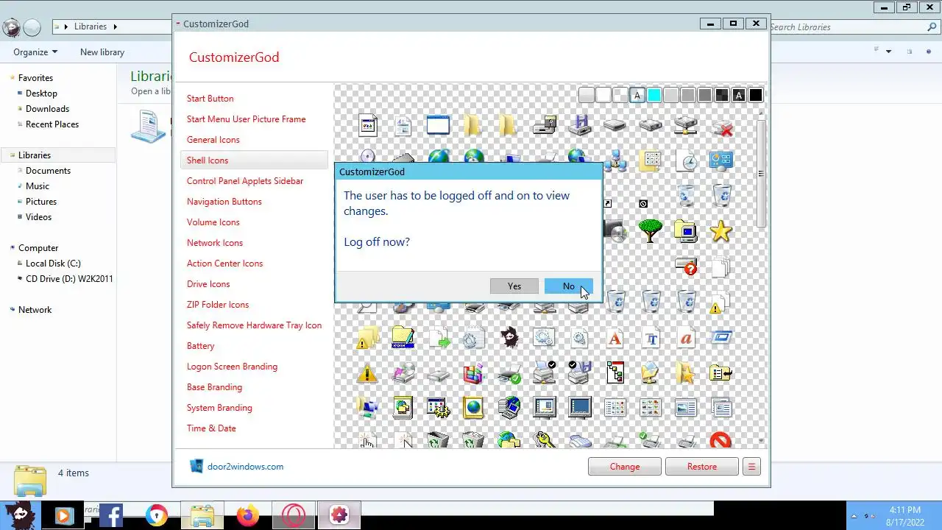Open the Time & Date section

tap(211, 428)
